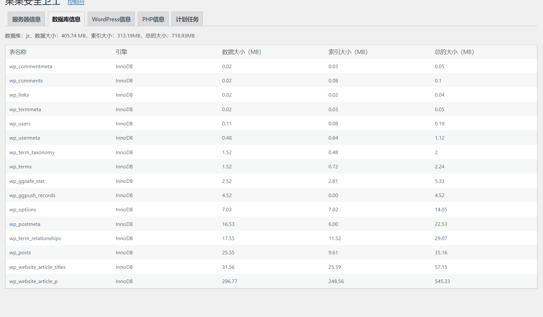Select the wp_commentmeta table name

tap(31, 67)
